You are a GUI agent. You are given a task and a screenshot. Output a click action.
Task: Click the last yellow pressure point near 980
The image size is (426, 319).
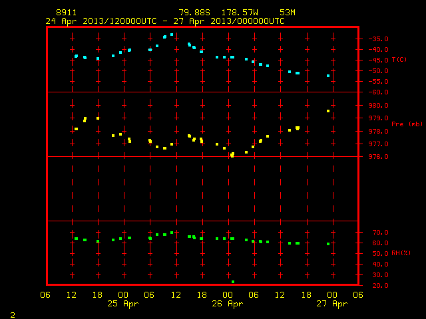click(x=328, y=111)
